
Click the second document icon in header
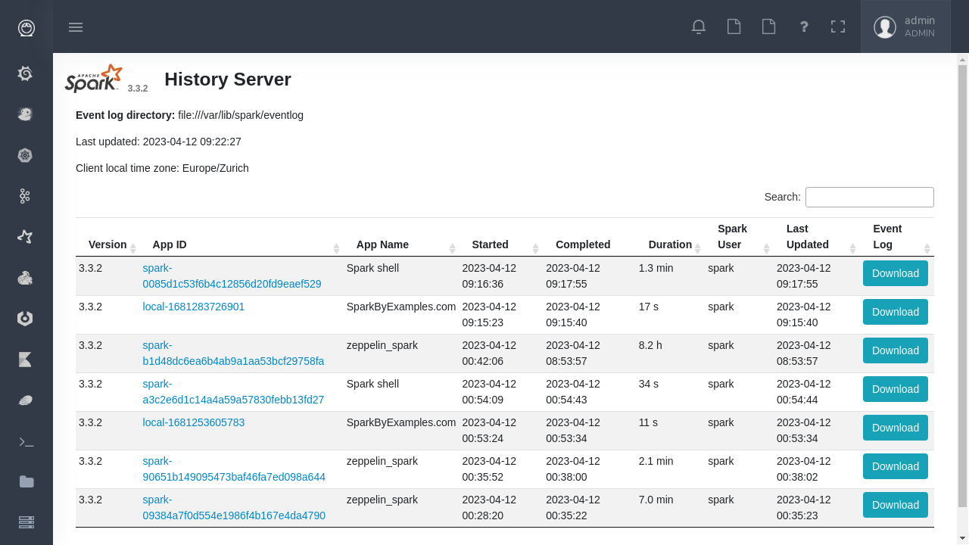click(768, 27)
